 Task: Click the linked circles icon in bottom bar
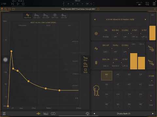coord(53,113)
